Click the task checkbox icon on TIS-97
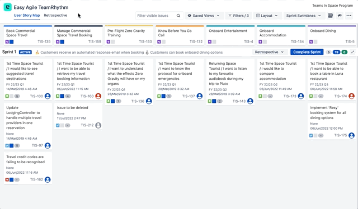Screen dimensions: 358x209 click(x=7, y=145)
